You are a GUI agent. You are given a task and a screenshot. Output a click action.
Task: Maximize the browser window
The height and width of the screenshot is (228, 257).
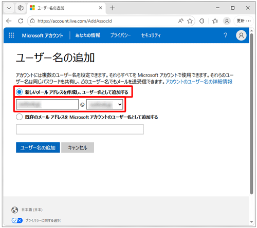point(233,8)
